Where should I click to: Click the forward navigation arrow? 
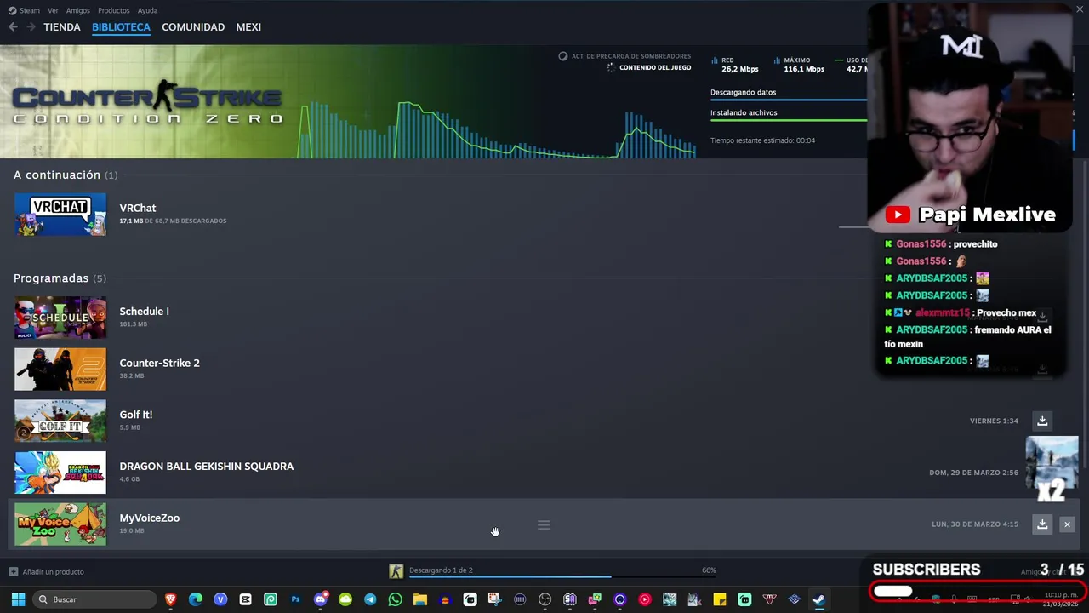31,27
